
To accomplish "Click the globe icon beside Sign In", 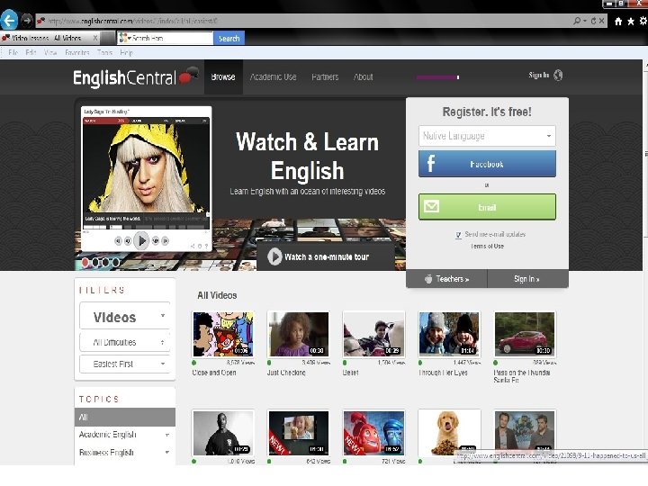I will pyautogui.click(x=558, y=76).
